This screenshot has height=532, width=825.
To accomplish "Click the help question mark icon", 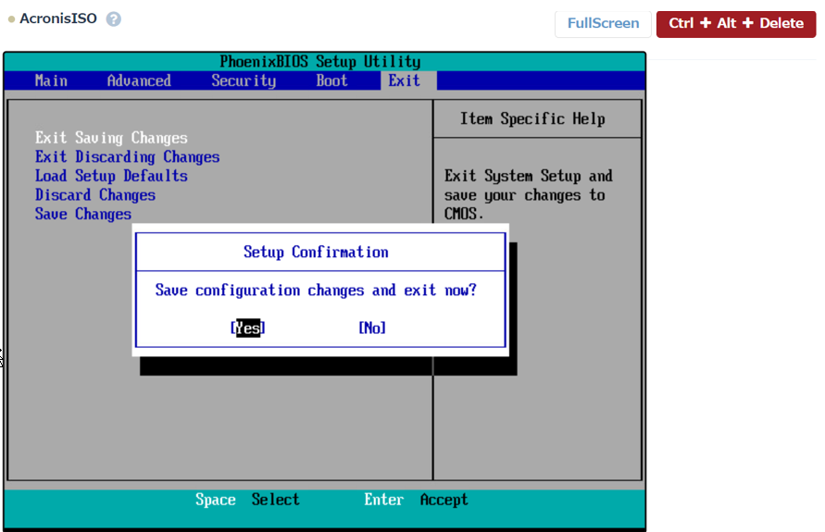I will (114, 19).
